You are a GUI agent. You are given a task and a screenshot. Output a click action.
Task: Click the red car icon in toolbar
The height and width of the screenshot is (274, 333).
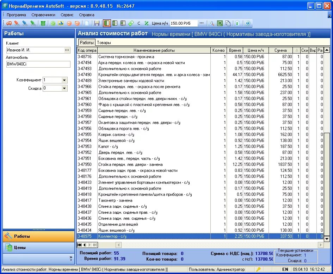pos(9,23)
